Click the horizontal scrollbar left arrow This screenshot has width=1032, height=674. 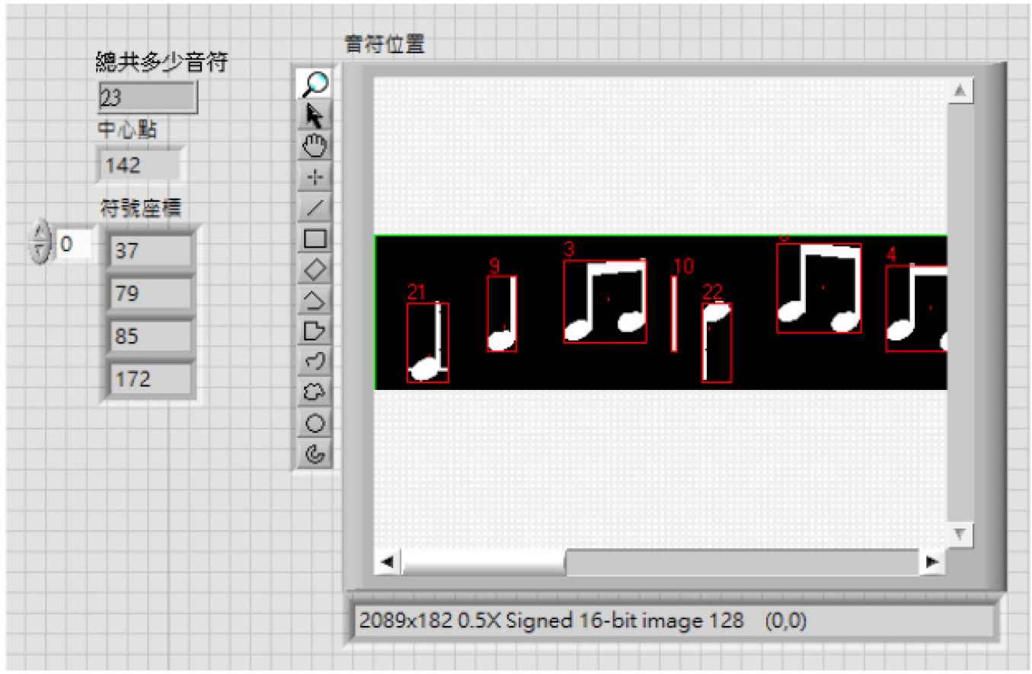386,563
